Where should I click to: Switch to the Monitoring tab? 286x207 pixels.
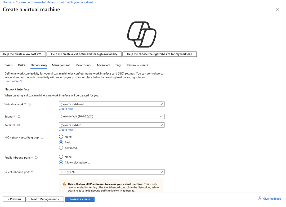point(83,65)
